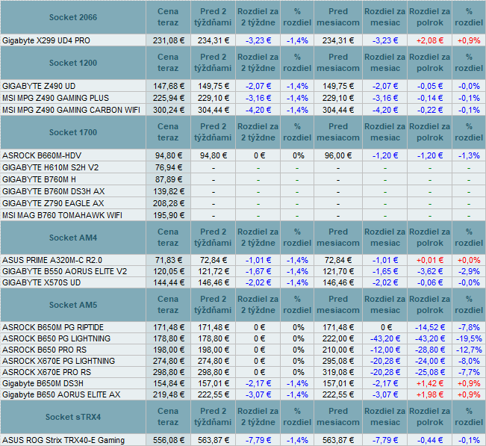Click the Gigabyte B650M DS3H product name
This screenshot has height=446, width=486.
tap(43, 383)
